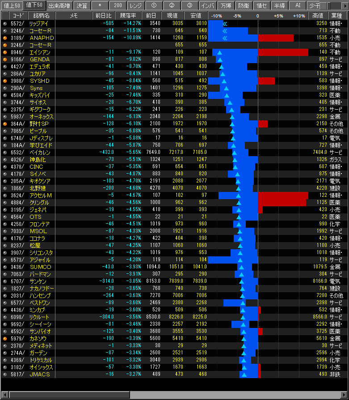Select stock name リッジアイ
The height and width of the screenshot is (400, 349).
(39, 24)
